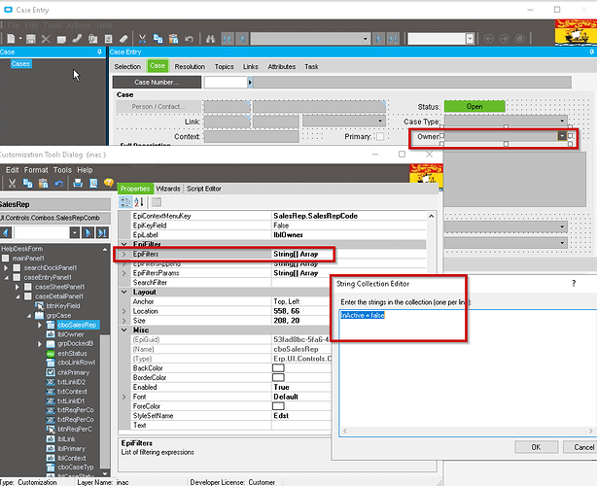Click the binoculars Search icon
This screenshot has width=597, height=486.
point(210,39)
